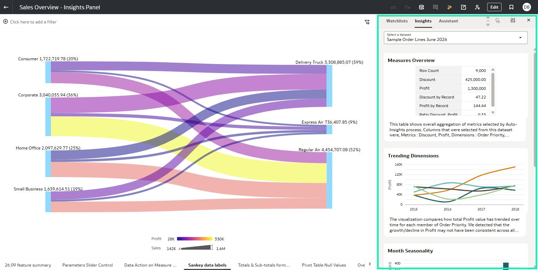Click the canvas tabs next chevron
The width and height of the screenshot is (538, 270).
[x=370, y=264]
